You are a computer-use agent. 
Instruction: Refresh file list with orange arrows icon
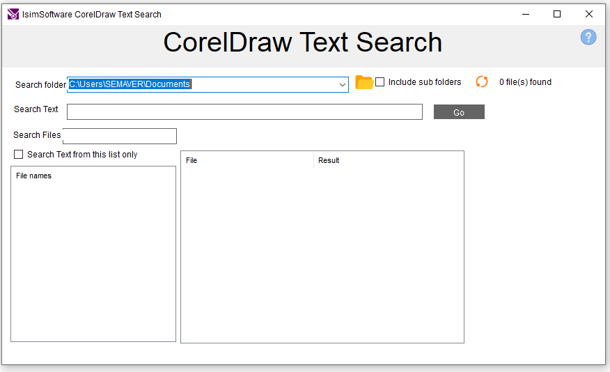click(x=482, y=82)
